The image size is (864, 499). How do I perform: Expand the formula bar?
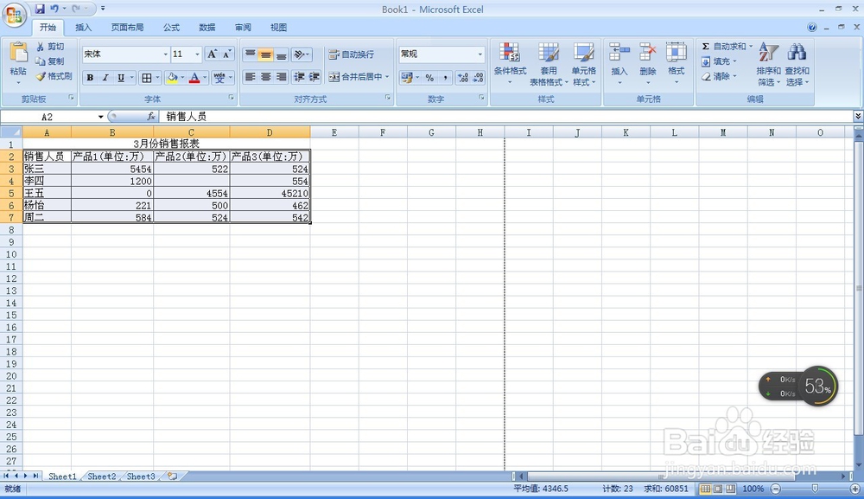tap(858, 117)
